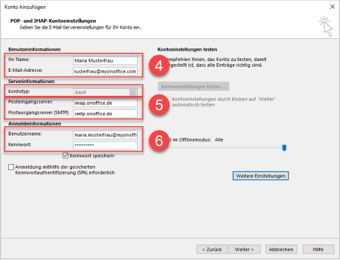Click the red circle step 5 marker
The height and width of the screenshot is (260, 340).
[159, 103]
